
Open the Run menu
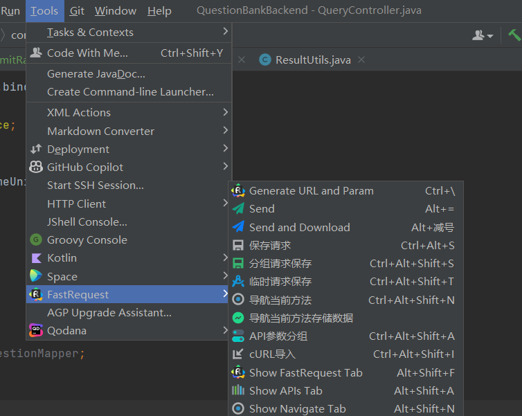tap(10, 11)
